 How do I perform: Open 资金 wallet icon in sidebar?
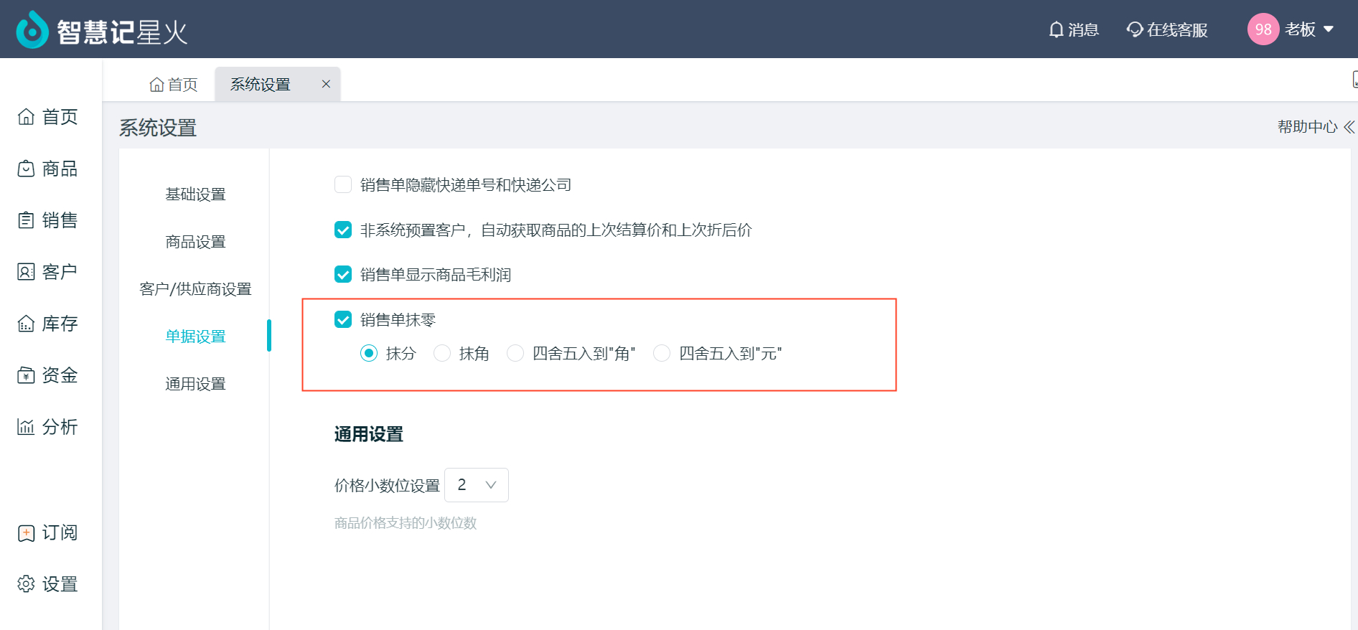[x=26, y=375]
